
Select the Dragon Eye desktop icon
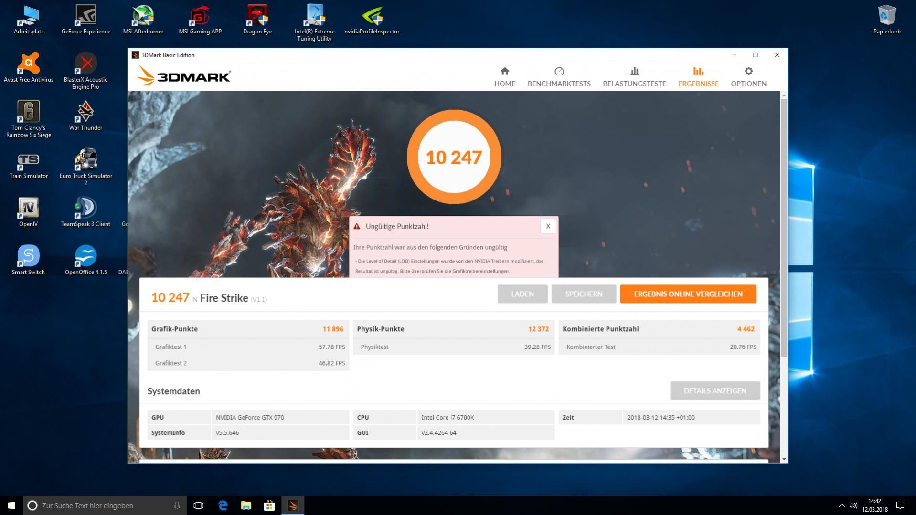coord(257,20)
